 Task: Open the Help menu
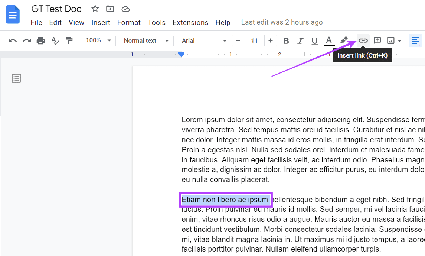coord(223,23)
